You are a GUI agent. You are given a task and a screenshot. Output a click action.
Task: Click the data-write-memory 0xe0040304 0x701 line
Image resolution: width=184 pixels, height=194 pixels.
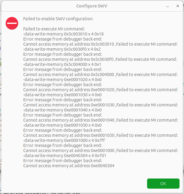(64, 156)
